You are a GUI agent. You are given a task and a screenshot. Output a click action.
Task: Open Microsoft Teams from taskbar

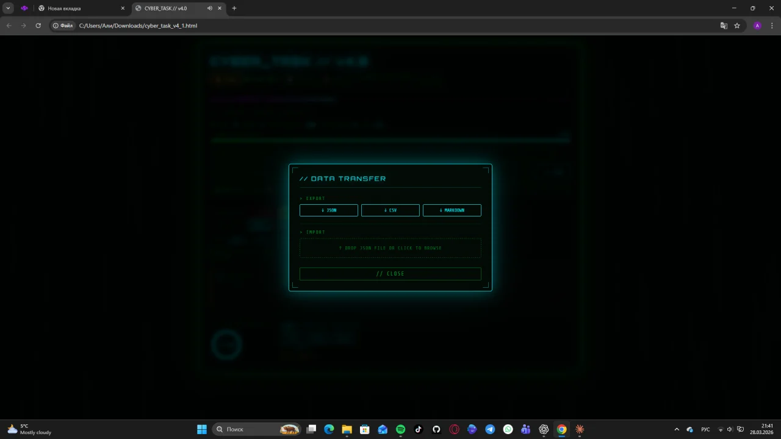coord(526,429)
